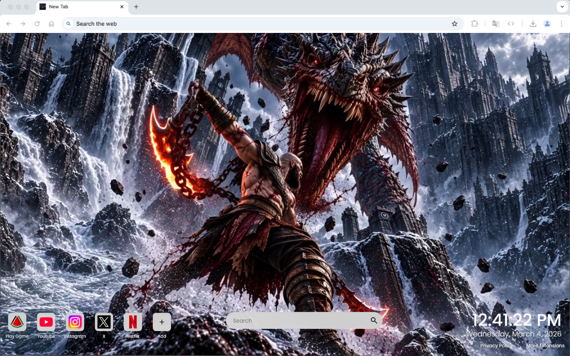Viewport: 570px width, 356px height.
Task: Add a new shortcut tile
Action: click(162, 322)
